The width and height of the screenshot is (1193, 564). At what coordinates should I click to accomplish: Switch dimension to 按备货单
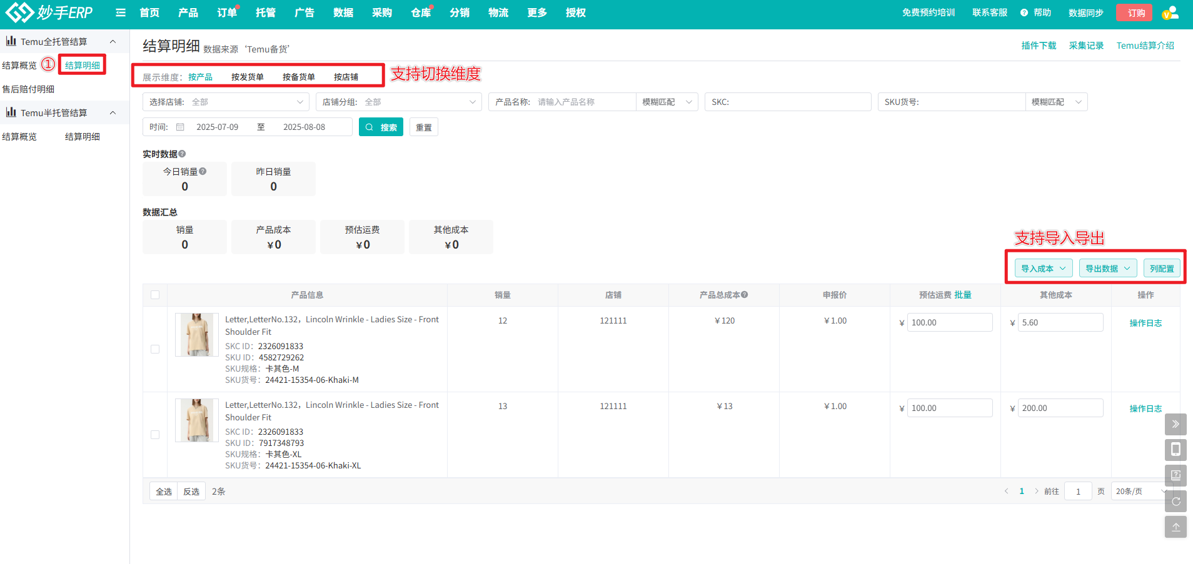point(298,77)
